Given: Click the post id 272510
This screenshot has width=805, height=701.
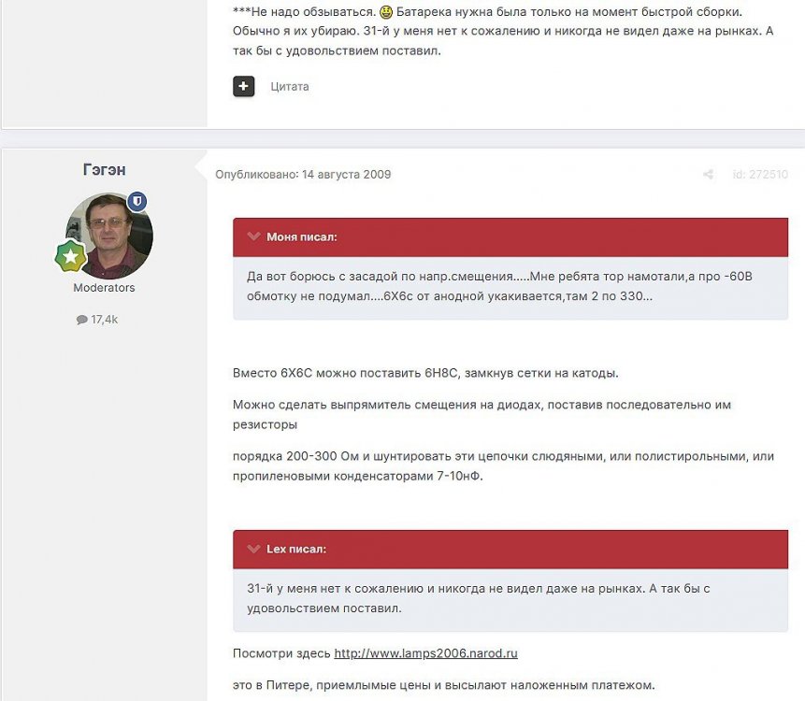Looking at the screenshot, I should [760, 175].
